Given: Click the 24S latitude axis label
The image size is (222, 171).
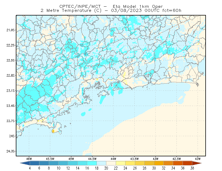Looking at the screenshot, I should (x=12, y=136).
